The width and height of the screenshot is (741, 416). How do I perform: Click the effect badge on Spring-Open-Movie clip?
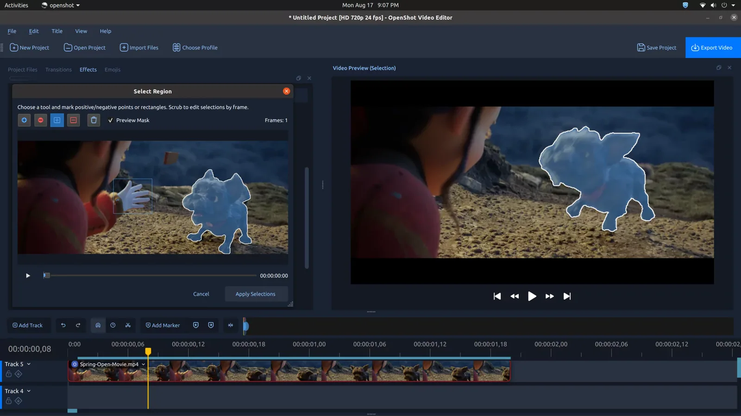click(75, 364)
